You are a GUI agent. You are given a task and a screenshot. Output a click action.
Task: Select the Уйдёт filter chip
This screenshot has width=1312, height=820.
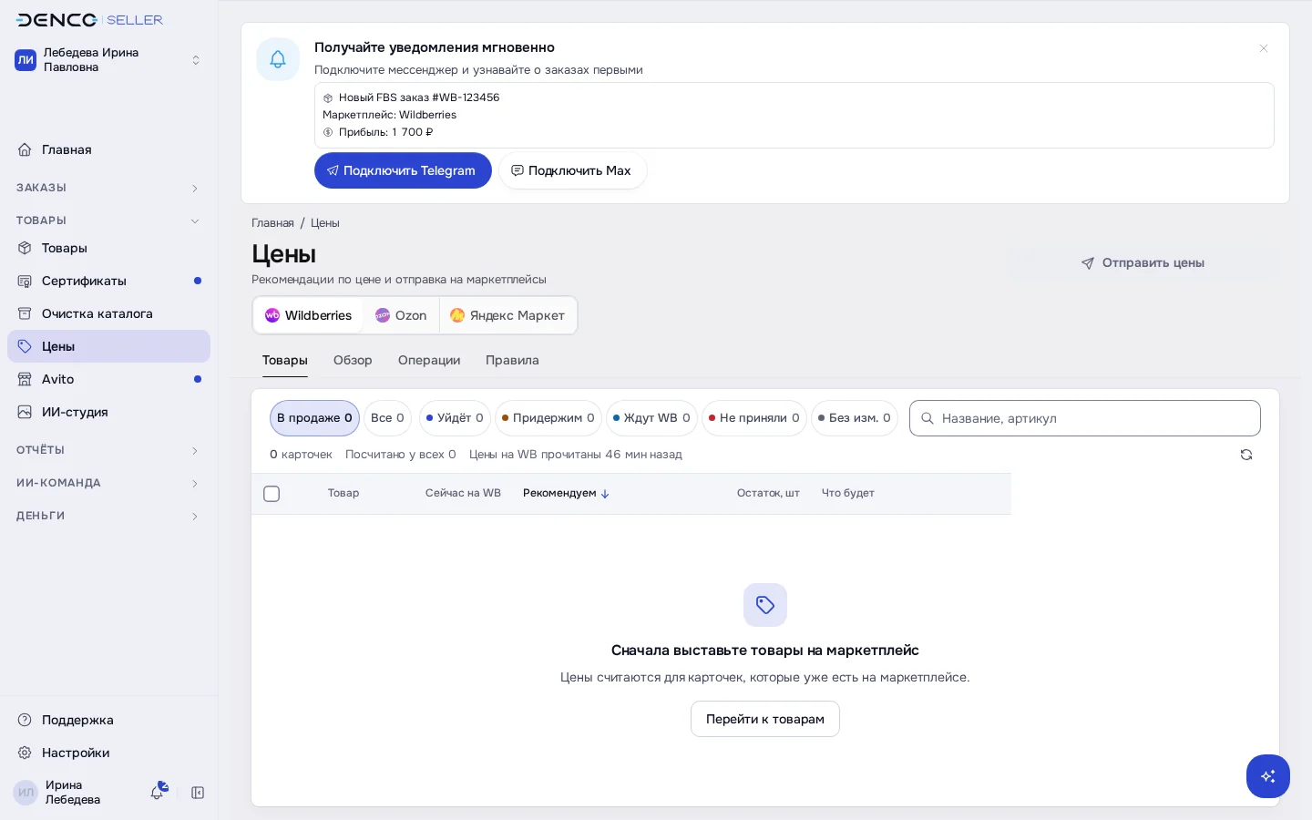click(x=455, y=418)
